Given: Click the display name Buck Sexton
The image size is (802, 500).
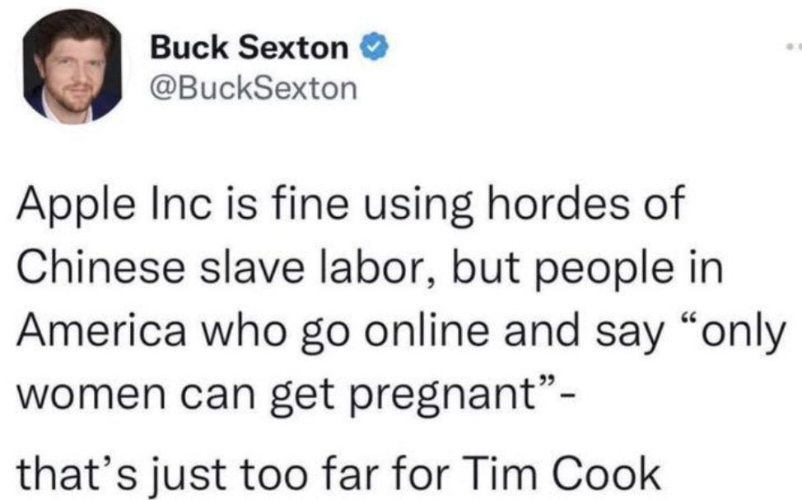Looking at the screenshot, I should coord(249,48).
